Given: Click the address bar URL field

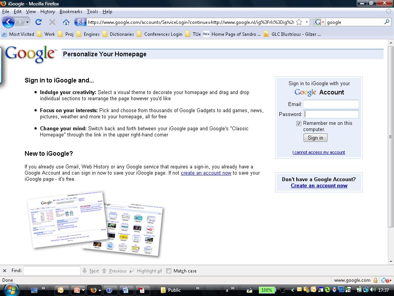Looking at the screenshot, I should click(191, 22).
